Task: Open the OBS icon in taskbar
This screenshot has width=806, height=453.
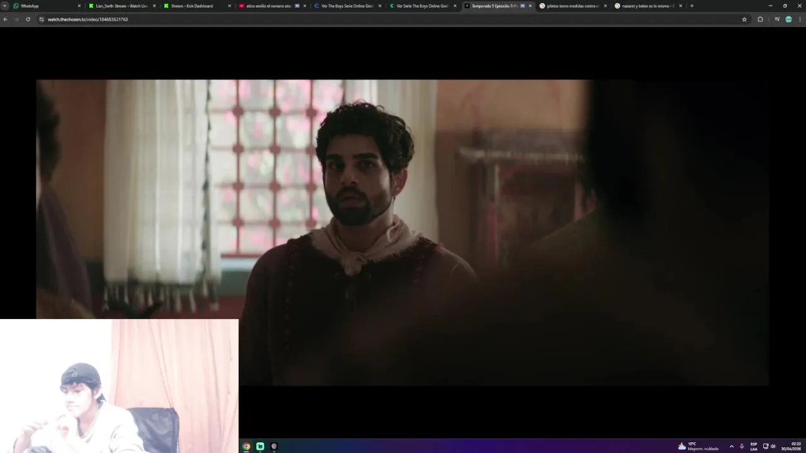Action: pyautogui.click(x=274, y=446)
